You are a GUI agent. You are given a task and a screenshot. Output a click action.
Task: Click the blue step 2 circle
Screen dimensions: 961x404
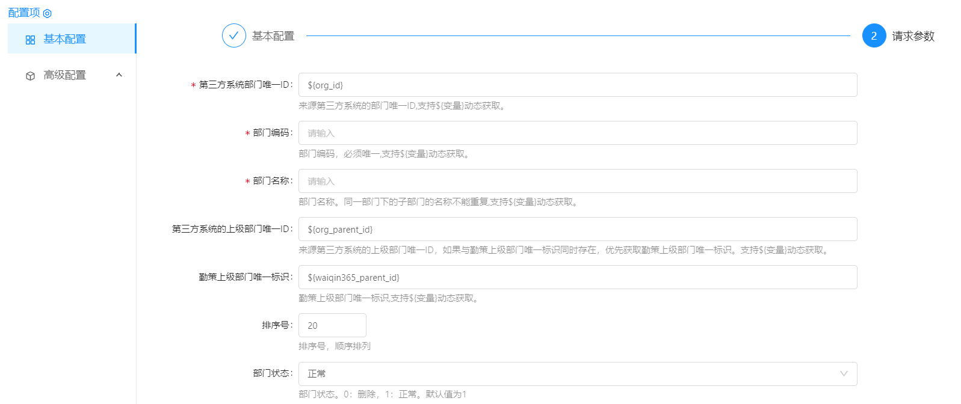(874, 35)
